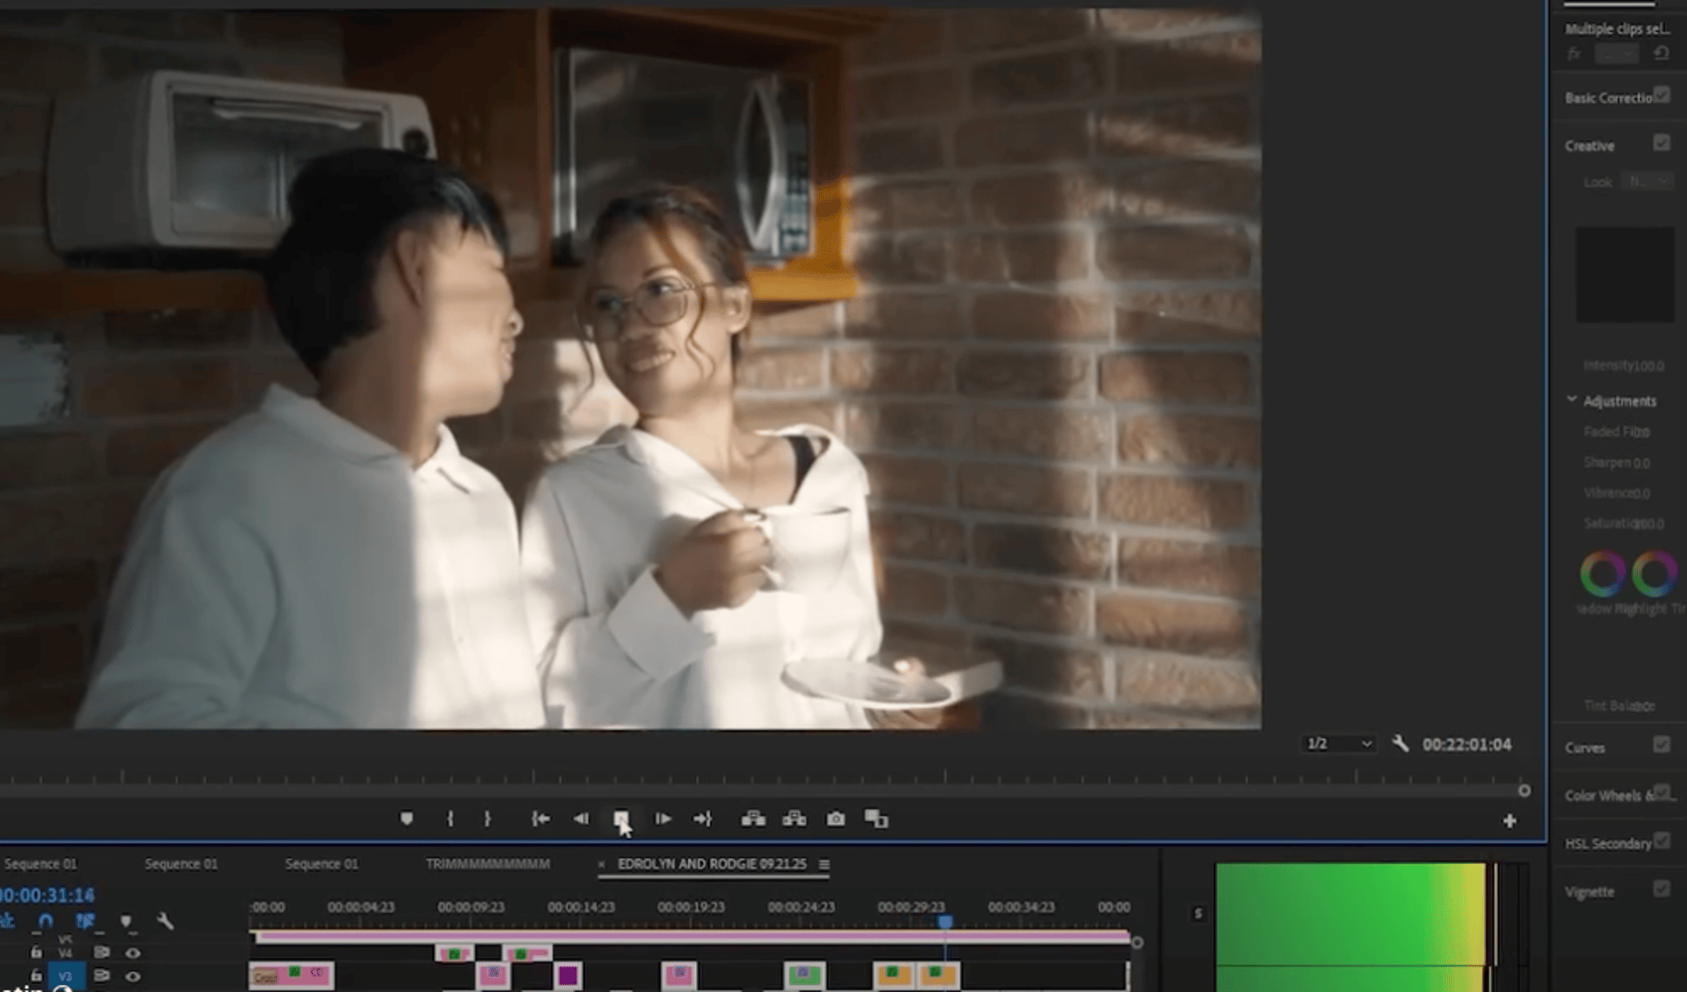Click the Lift button in transport controls
This screenshot has width=1687, height=992.
coord(753,819)
